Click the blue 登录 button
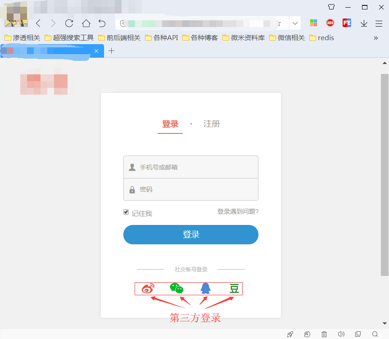Screen dimensions: 389x339 [191, 235]
